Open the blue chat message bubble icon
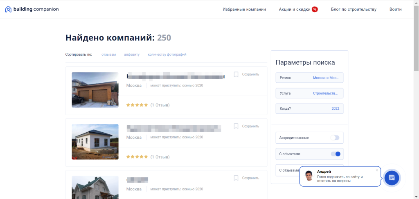This screenshot has height=199, width=419. (392, 177)
